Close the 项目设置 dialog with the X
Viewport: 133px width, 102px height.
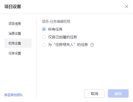point(127,6)
